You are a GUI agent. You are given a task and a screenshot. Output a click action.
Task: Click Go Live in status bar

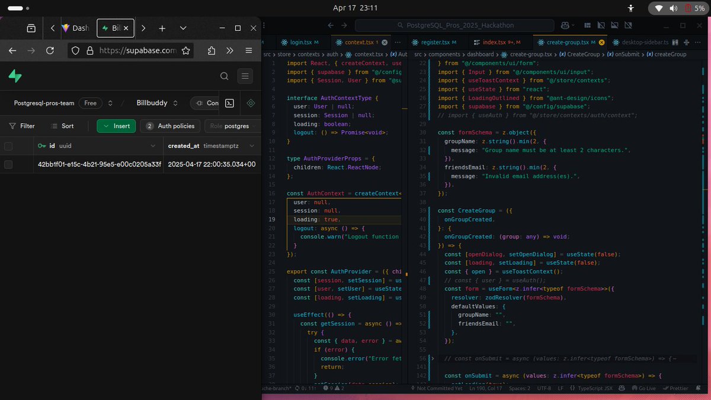click(x=643, y=388)
